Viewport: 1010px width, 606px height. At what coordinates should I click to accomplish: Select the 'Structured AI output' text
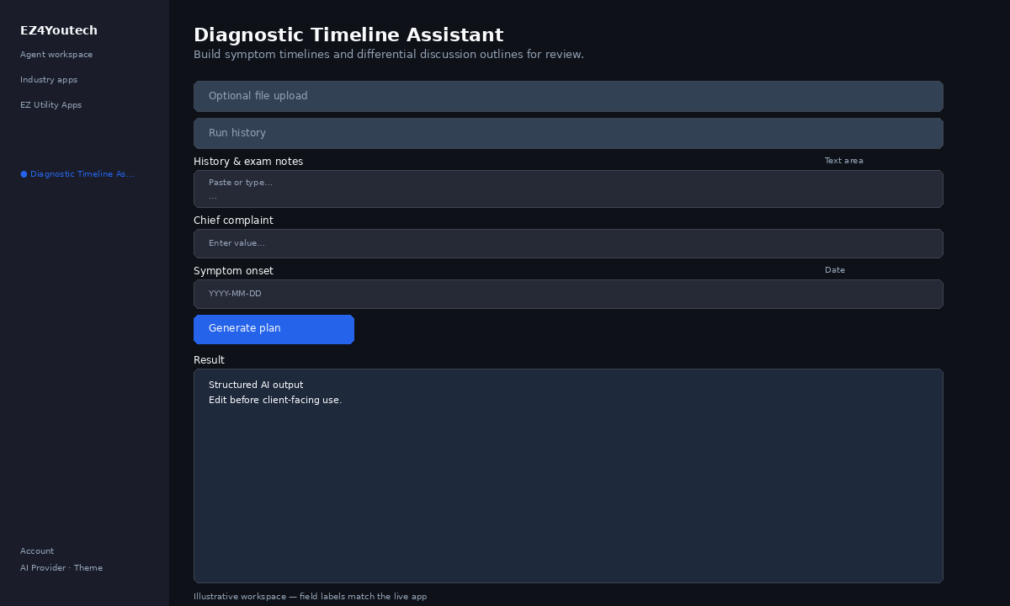point(256,385)
